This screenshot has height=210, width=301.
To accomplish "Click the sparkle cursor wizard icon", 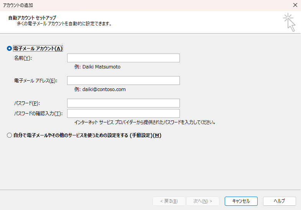I will pos(289,22).
